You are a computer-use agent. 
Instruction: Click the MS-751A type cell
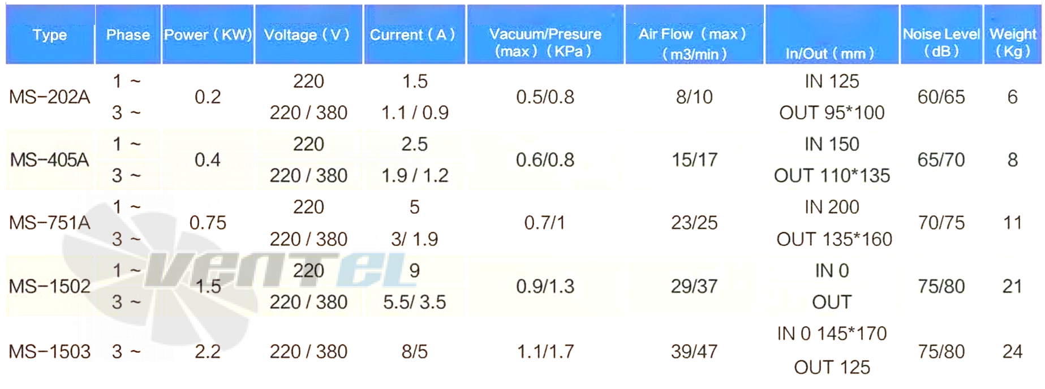(x=50, y=223)
